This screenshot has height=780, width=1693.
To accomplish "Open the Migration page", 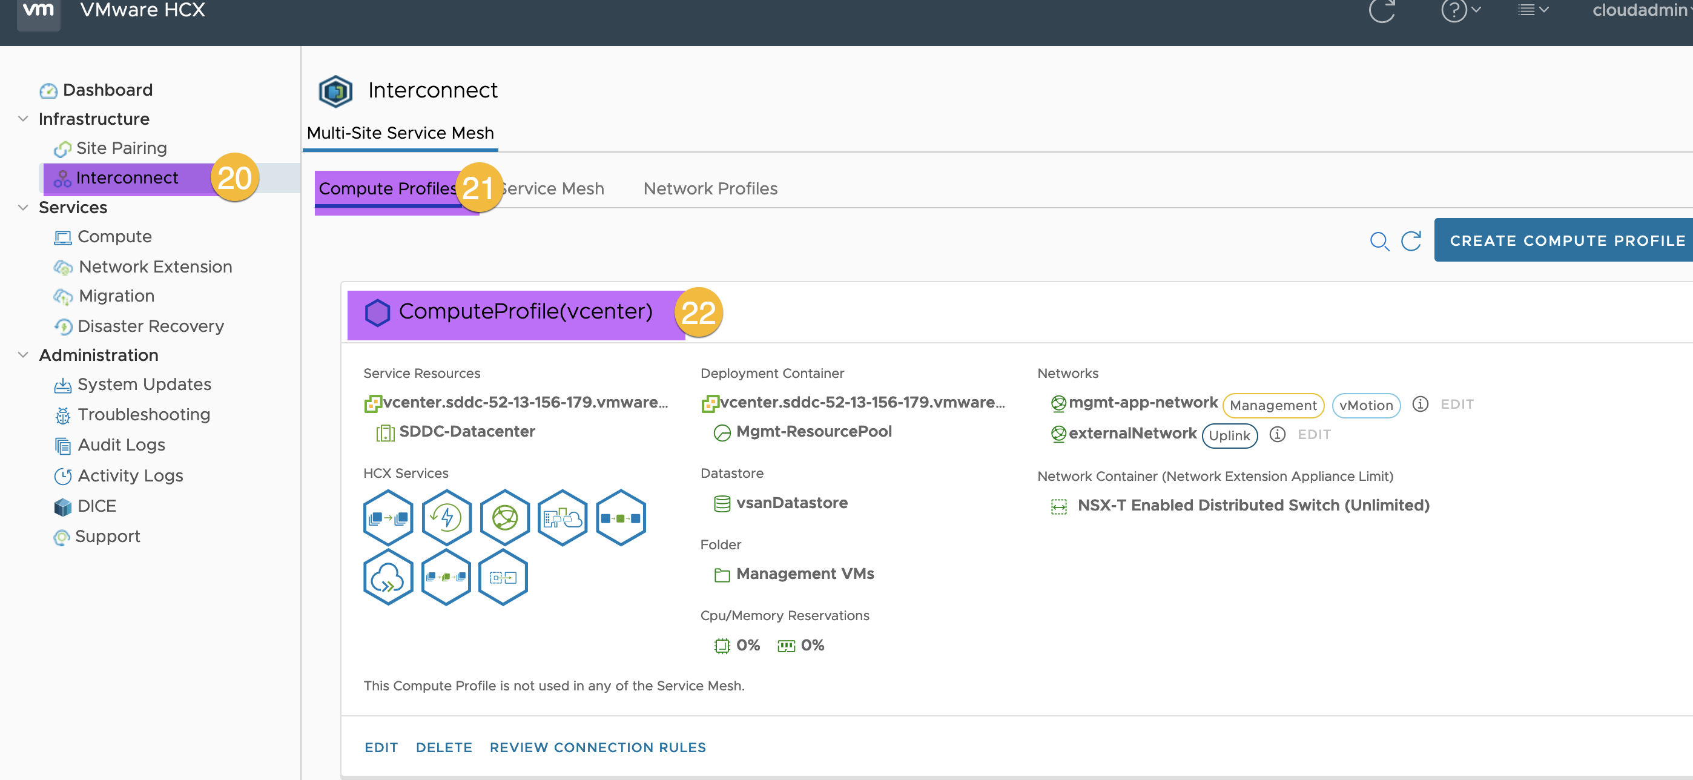I will point(104,296).
